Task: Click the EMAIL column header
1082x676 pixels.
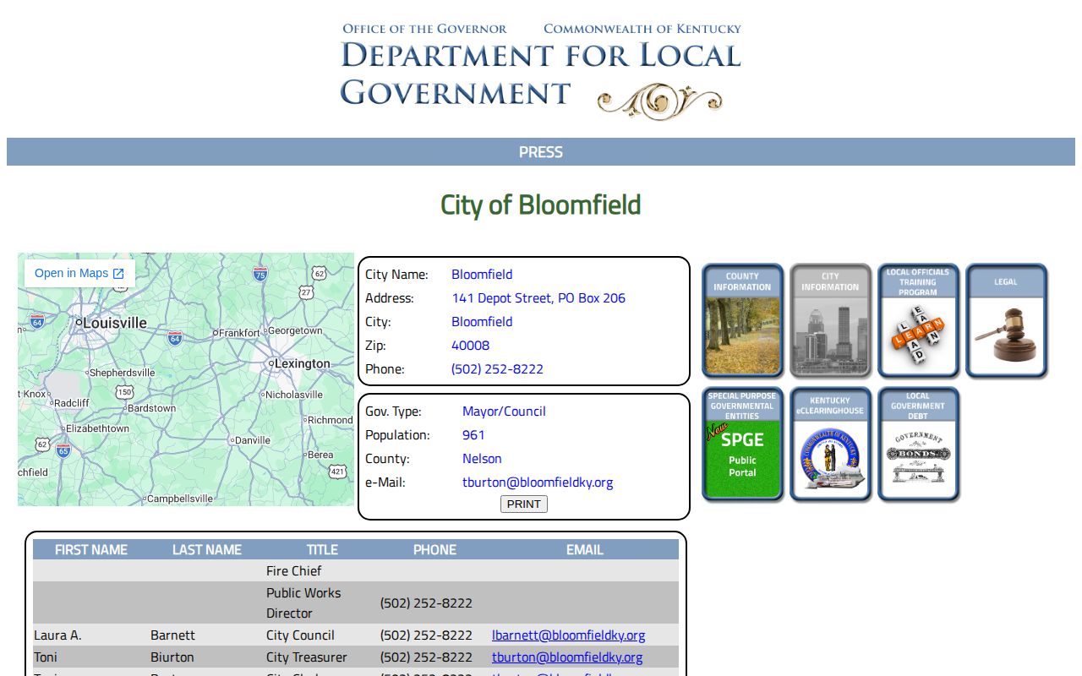Action: 585,550
